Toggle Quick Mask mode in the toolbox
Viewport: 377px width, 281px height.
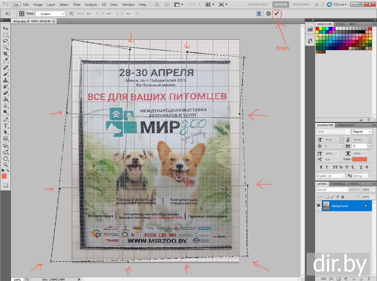(6, 185)
